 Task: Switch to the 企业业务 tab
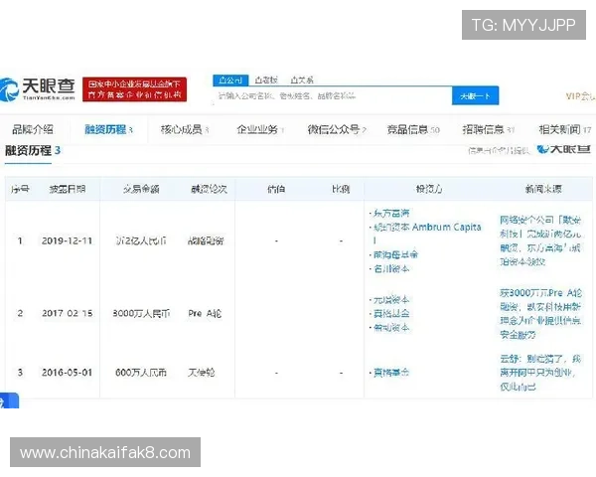point(260,130)
